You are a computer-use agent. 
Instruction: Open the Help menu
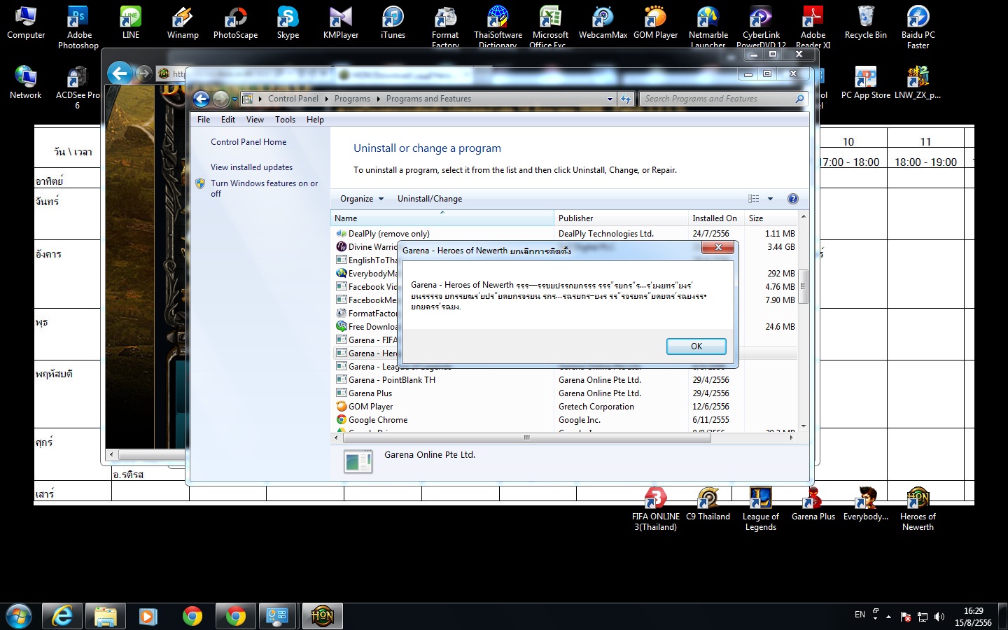[315, 120]
